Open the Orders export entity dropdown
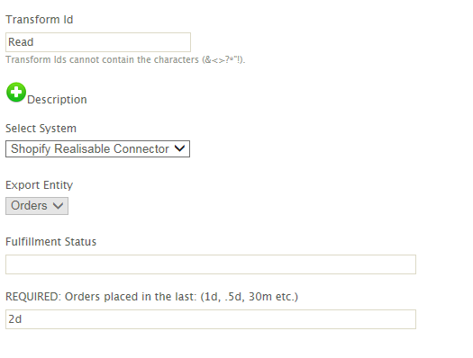Screen dimensions: 473x358 tap(37, 206)
